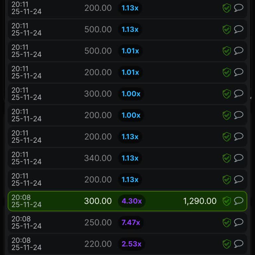Open the chat icon on the 200.00 1.00x row
Screen dimensions: 255x255
tap(239, 115)
